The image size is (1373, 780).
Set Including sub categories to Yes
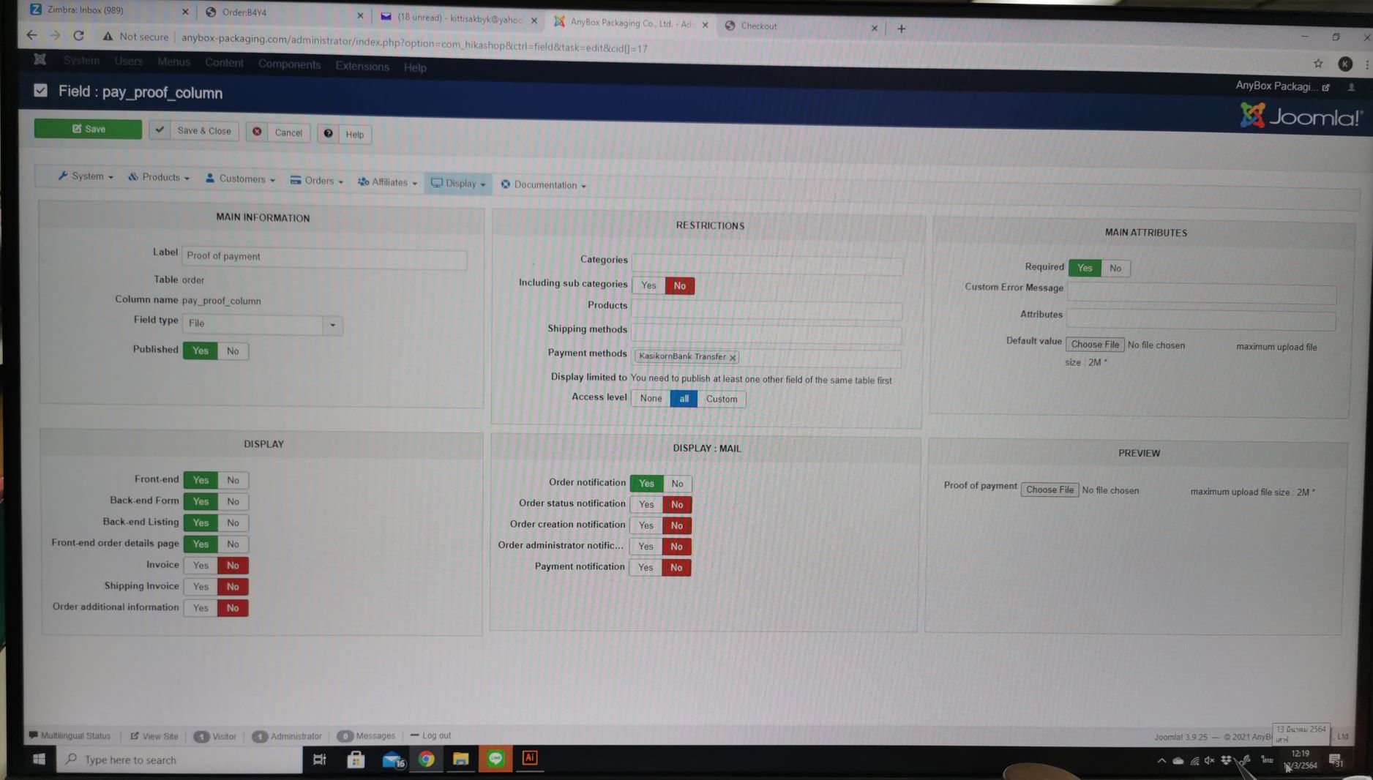coord(648,285)
